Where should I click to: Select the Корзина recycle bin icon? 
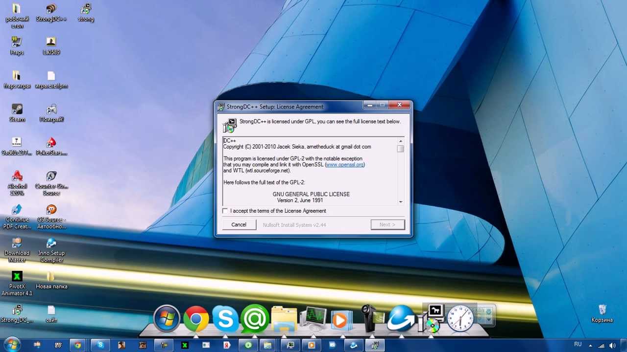click(602, 313)
